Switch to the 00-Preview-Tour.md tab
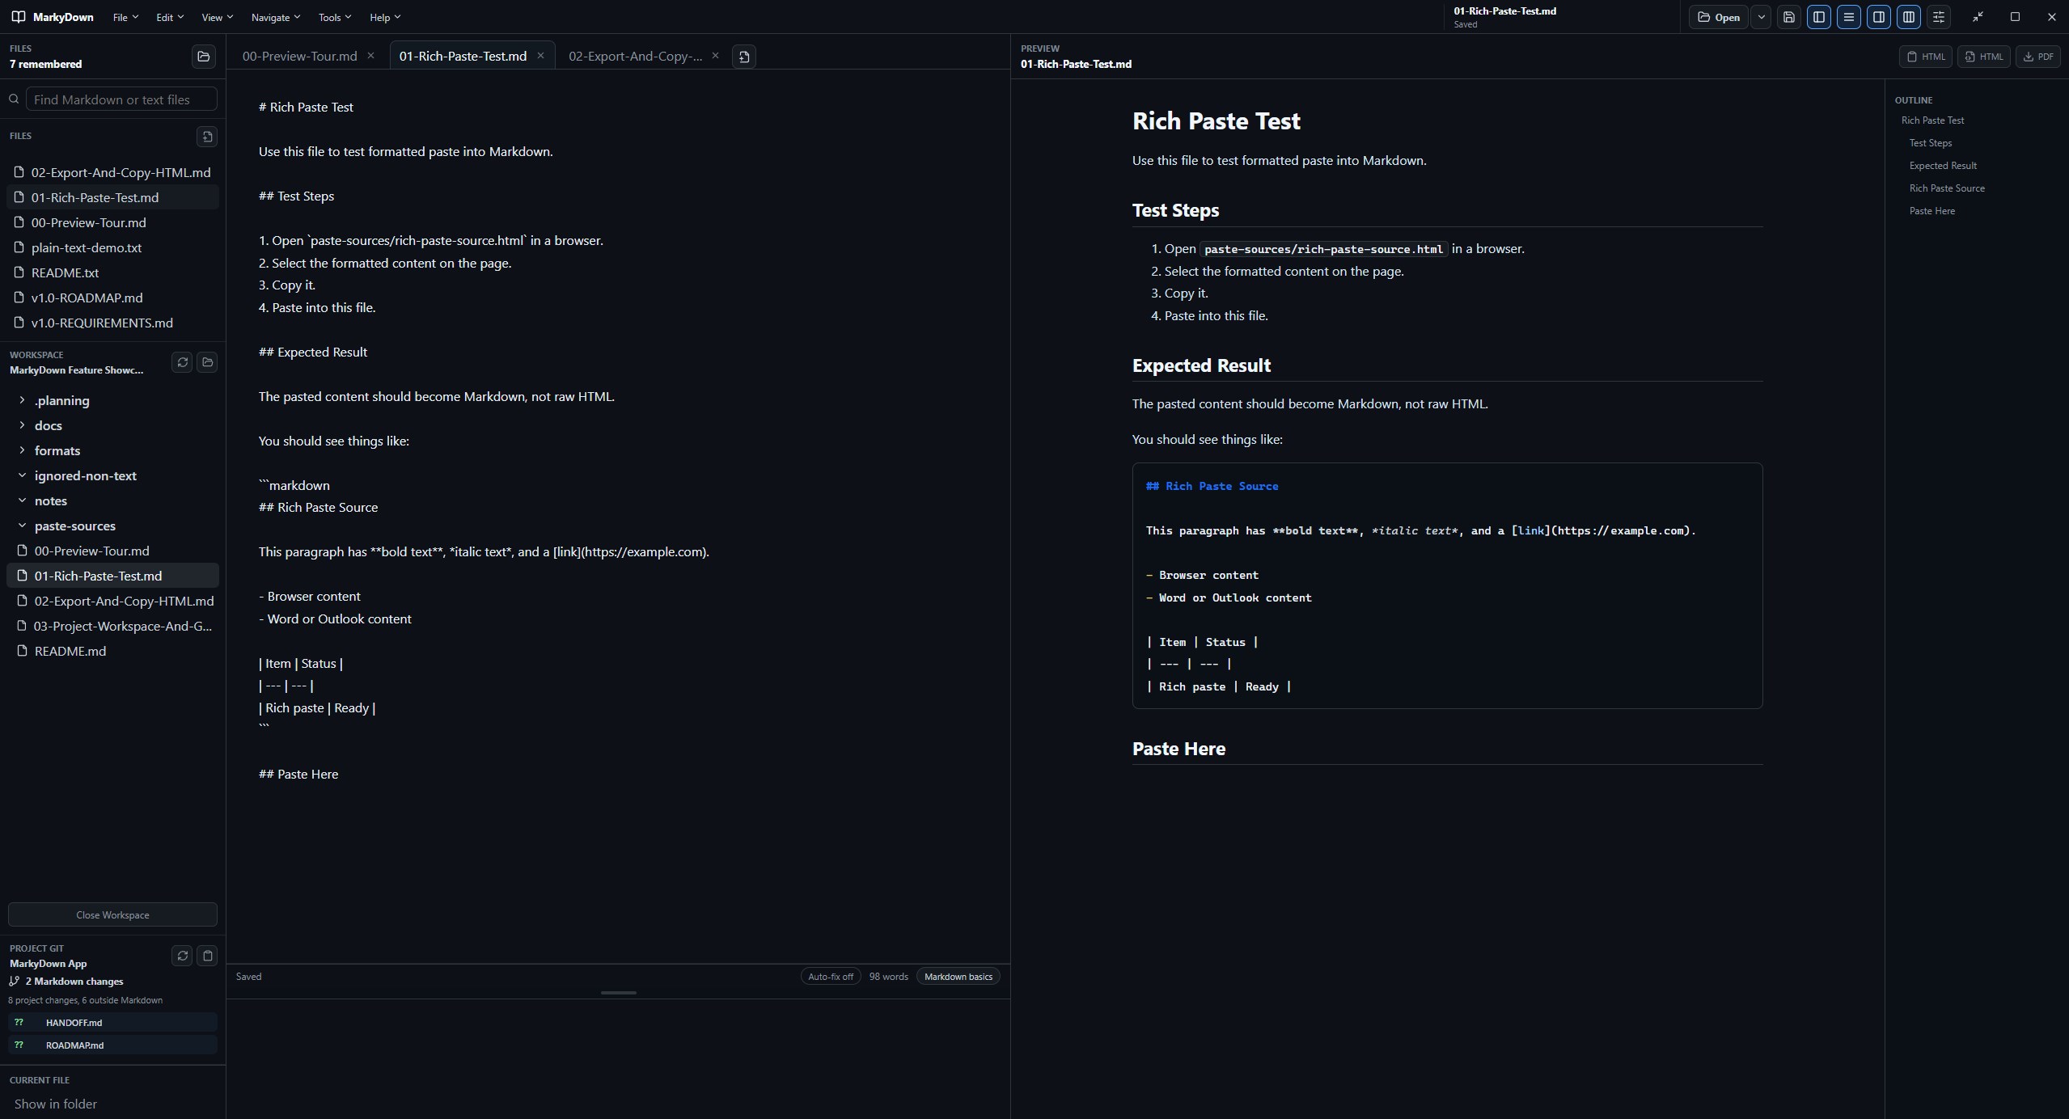This screenshot has width=2069, height=1119. click(299, 56)
